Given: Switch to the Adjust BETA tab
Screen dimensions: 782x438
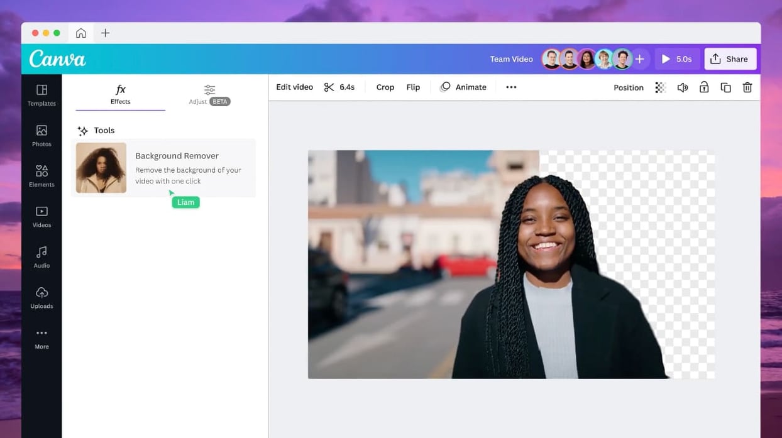Looking at the screenshot, I should click(209, 94).
